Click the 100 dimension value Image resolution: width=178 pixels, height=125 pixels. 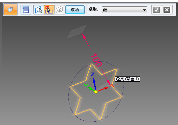pyautogui.click(x=96, y=60)
